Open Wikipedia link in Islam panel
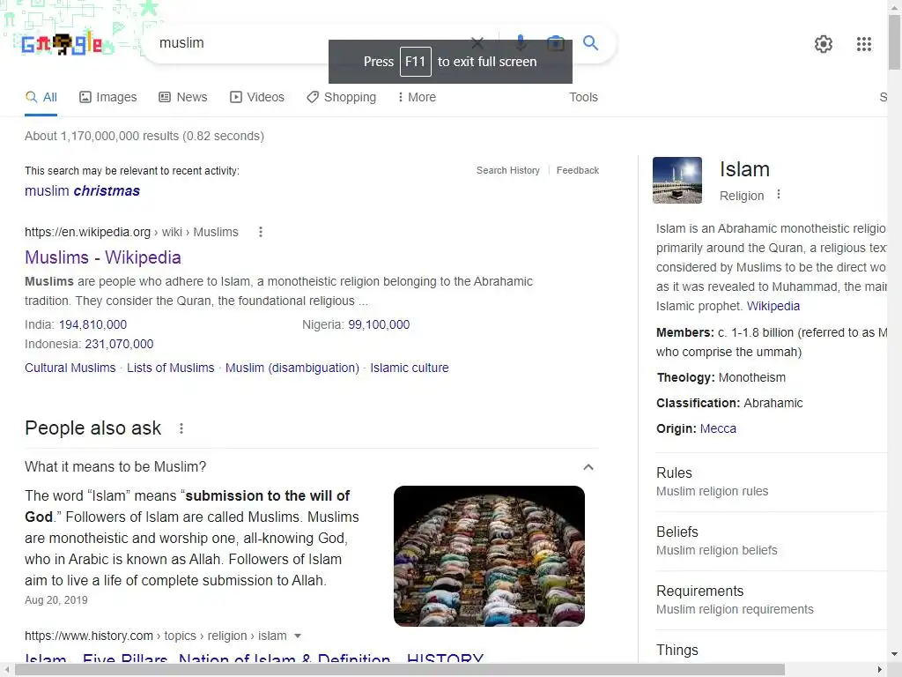The width and height of the screenshot is (902, 677). click(x=773, y=306)
